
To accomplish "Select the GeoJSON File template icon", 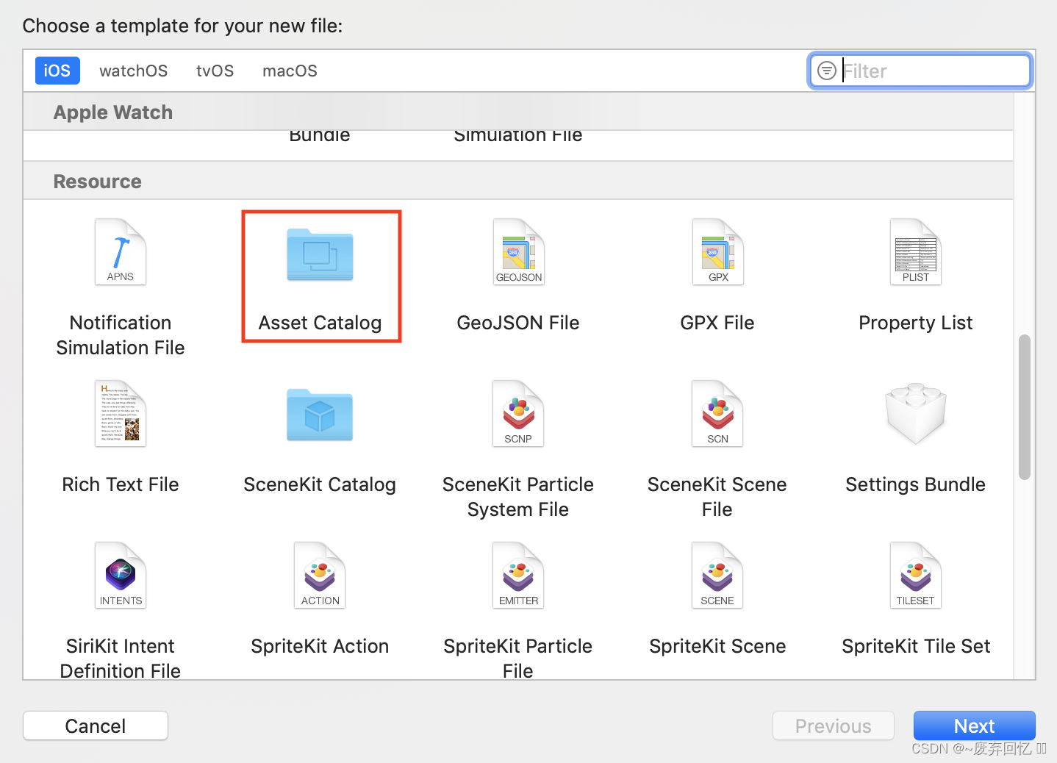I will coord(518,252).
